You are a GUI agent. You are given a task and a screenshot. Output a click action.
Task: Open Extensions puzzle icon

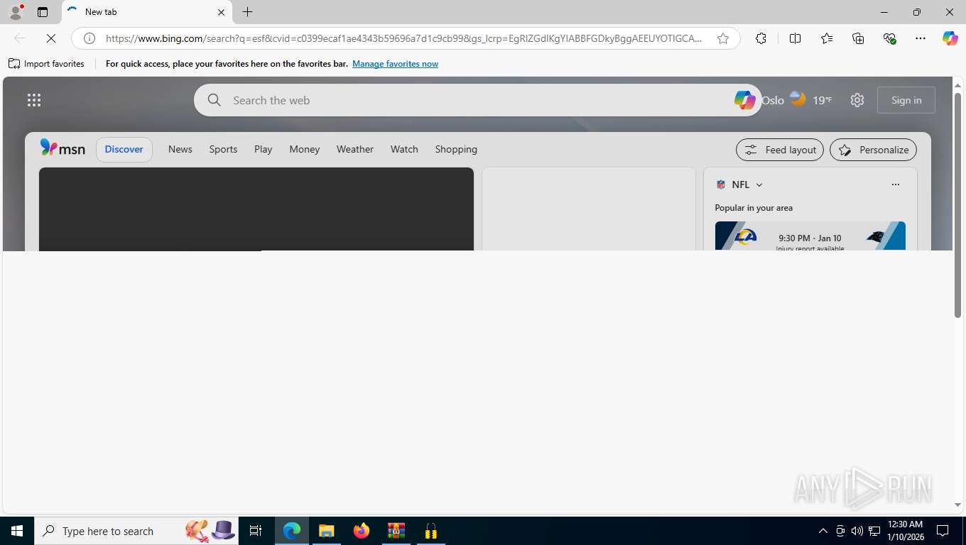coord(761,38)
